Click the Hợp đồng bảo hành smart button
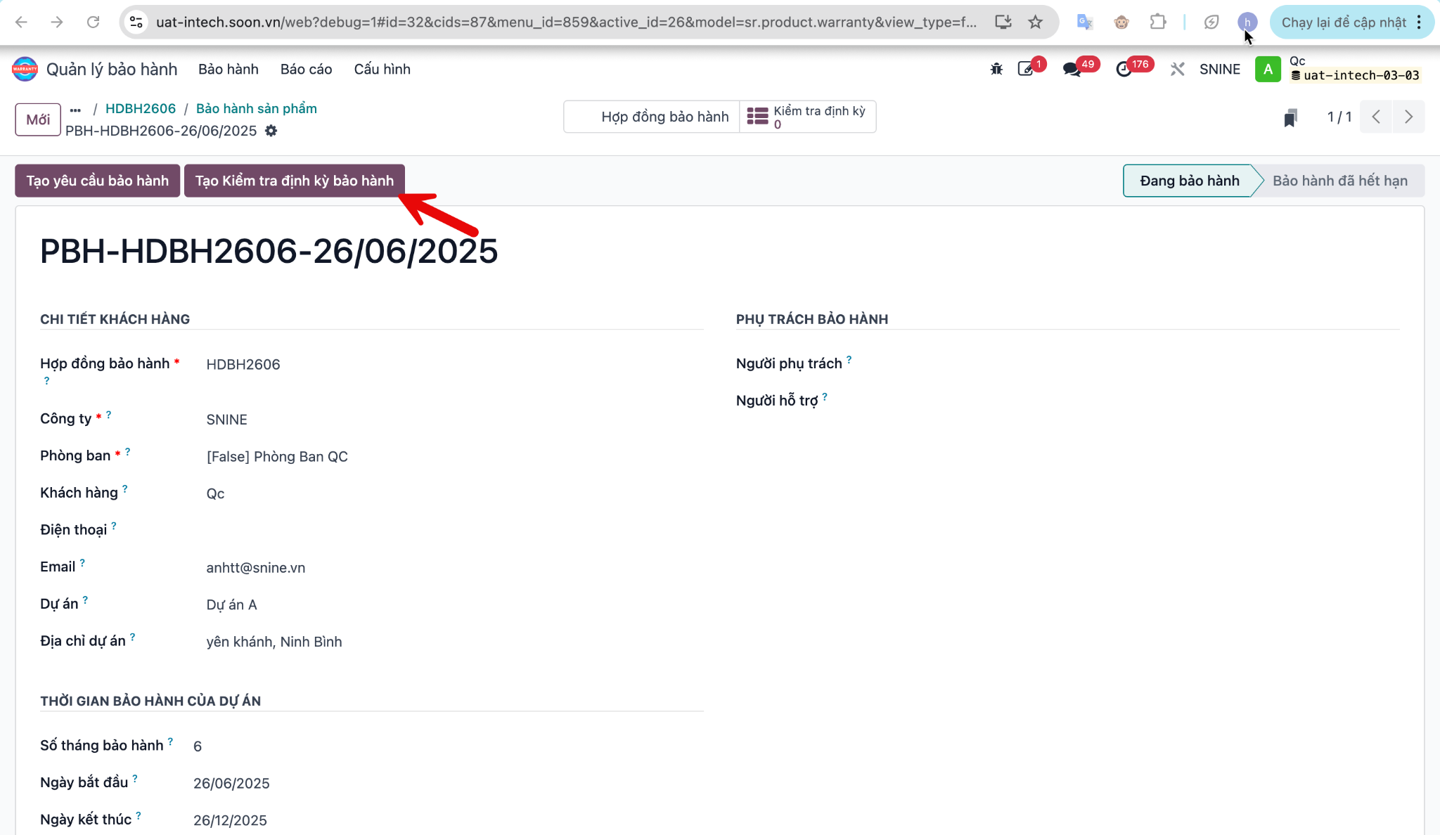Viewport: 1440px width, 835px height. click(651, 117)
